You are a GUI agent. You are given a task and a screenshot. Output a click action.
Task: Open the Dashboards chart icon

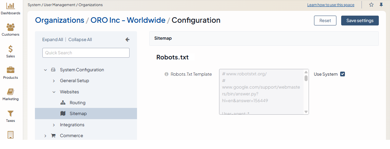[11, 6]
